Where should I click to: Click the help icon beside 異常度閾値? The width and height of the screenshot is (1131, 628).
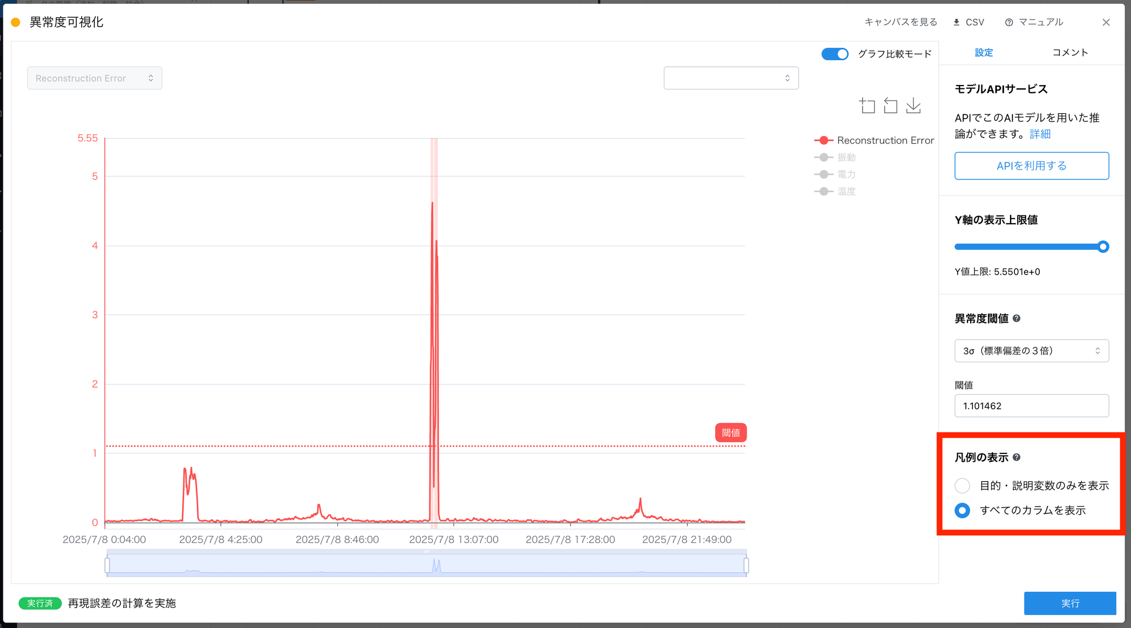coord(1017,319)
